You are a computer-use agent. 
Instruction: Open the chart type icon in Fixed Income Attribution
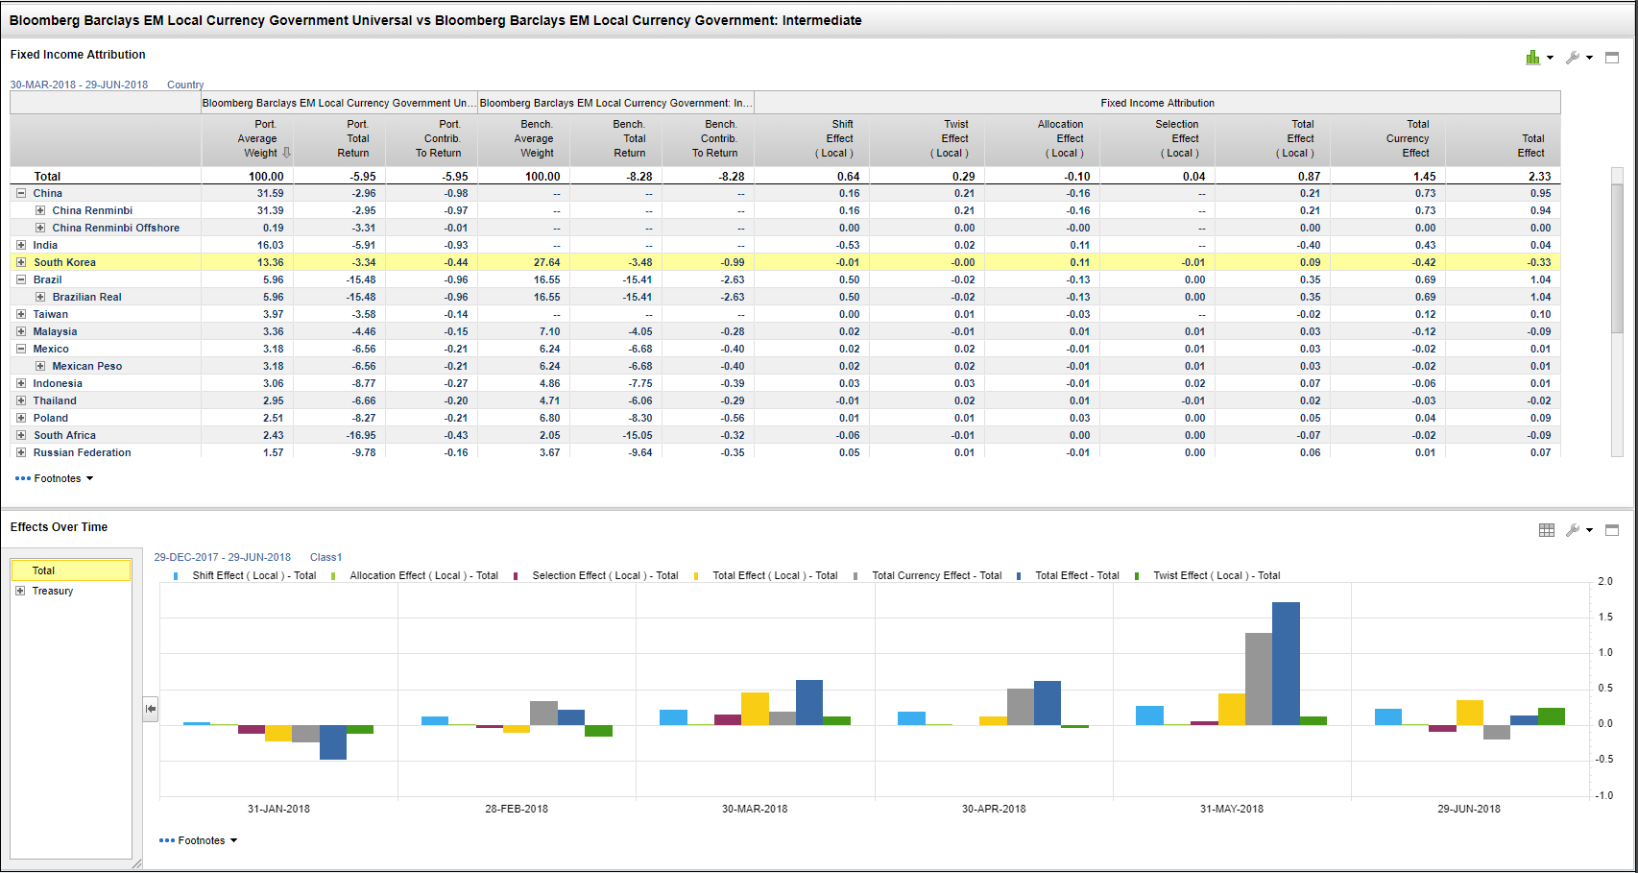point(1532,58)
